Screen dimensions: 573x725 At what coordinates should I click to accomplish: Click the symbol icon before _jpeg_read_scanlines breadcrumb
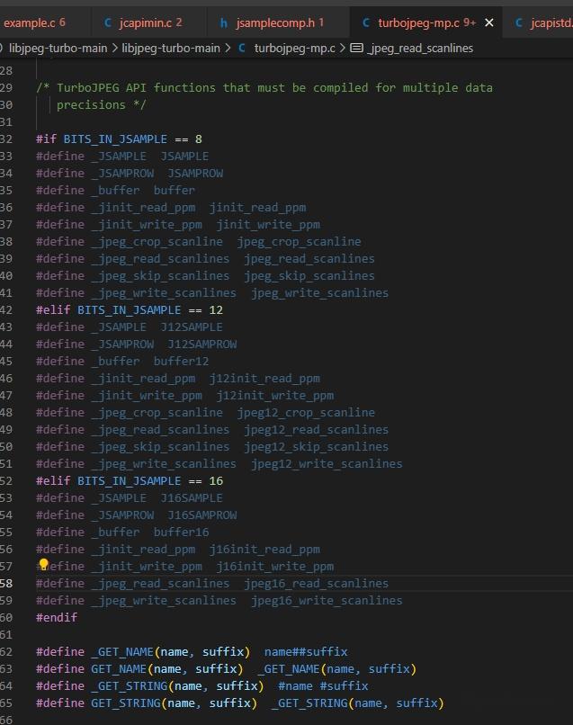pos(356,48)
